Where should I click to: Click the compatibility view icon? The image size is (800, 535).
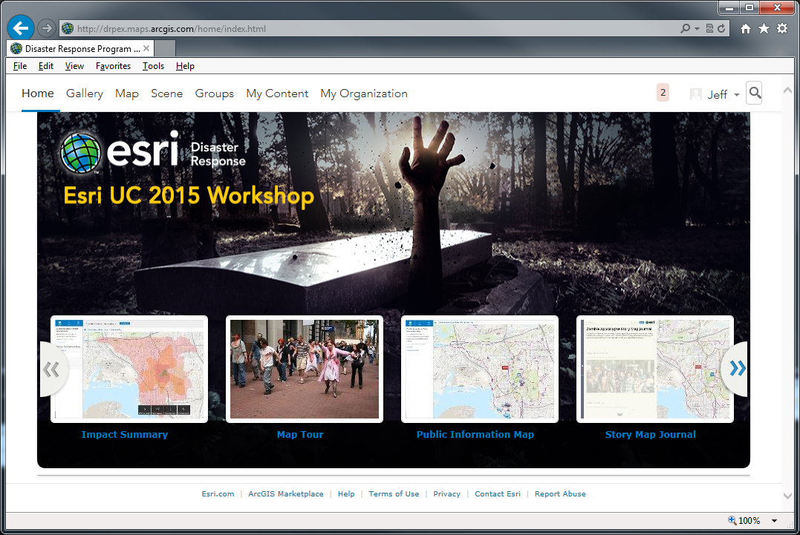coord(709,28)
